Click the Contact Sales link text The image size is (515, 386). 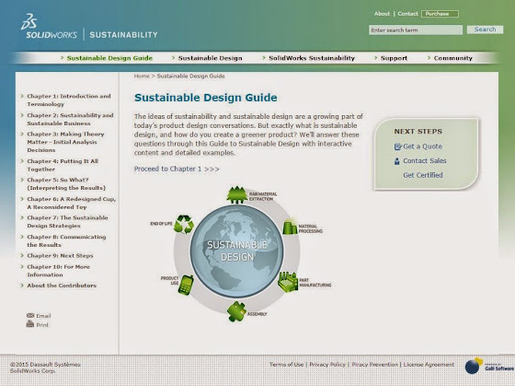coord(425,161)
